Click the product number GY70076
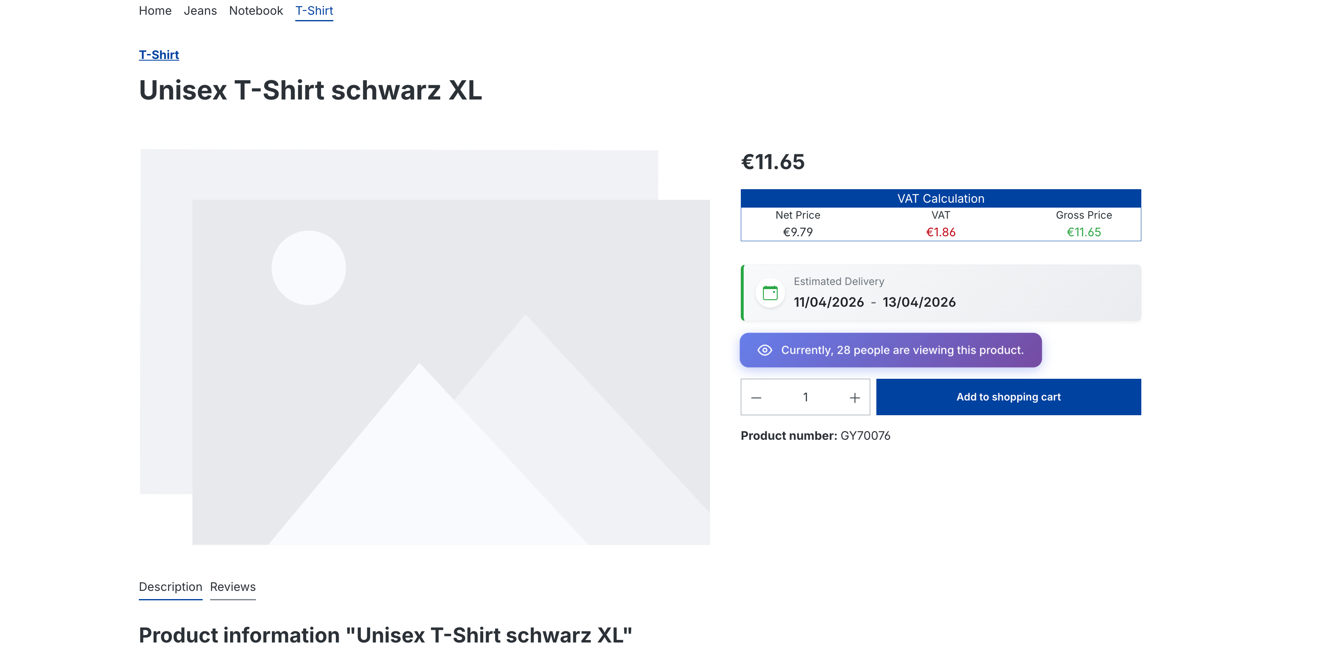The image size is (1317, 656). [865, 436]
